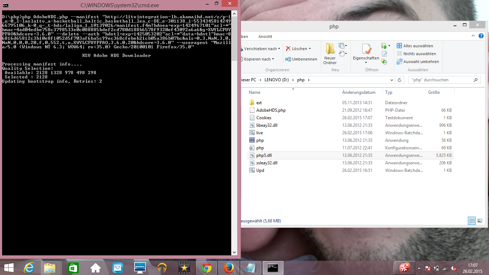Open the Löschen dropdown arrow

pyautogui.click(x=310, y=49)
